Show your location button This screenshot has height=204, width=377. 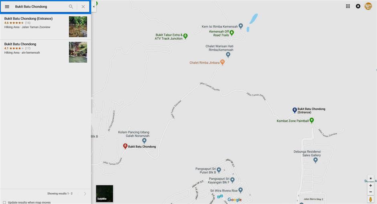pyautogui.click(x=371, y=178)
